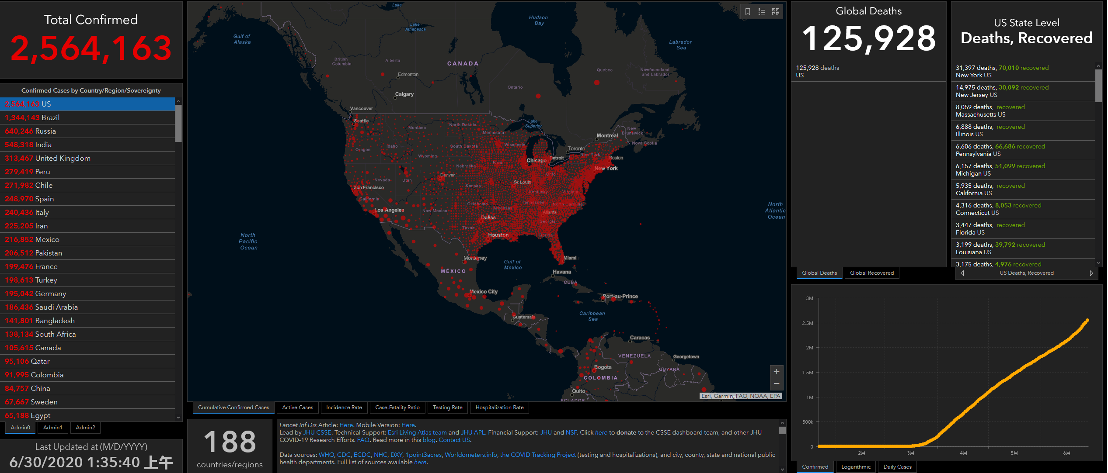
Task: Zoom in the map with plus button
Action: click(x=777, y=372)
